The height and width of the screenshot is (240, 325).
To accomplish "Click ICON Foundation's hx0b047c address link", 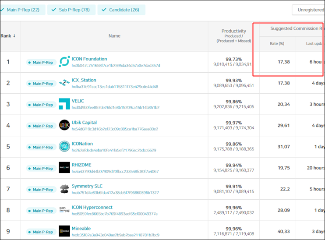I will coord(116,66).
